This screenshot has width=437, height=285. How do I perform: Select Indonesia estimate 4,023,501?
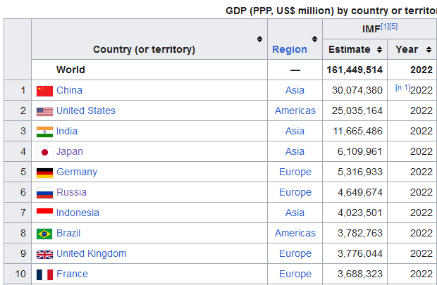pyautogui.click(x=359, y=213)
